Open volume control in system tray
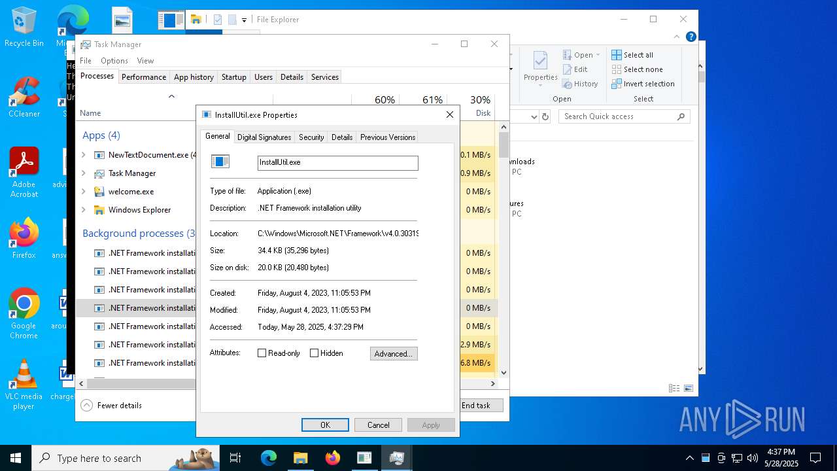The height and width of the screenshot is (471, 837). [x=753, y=458]
